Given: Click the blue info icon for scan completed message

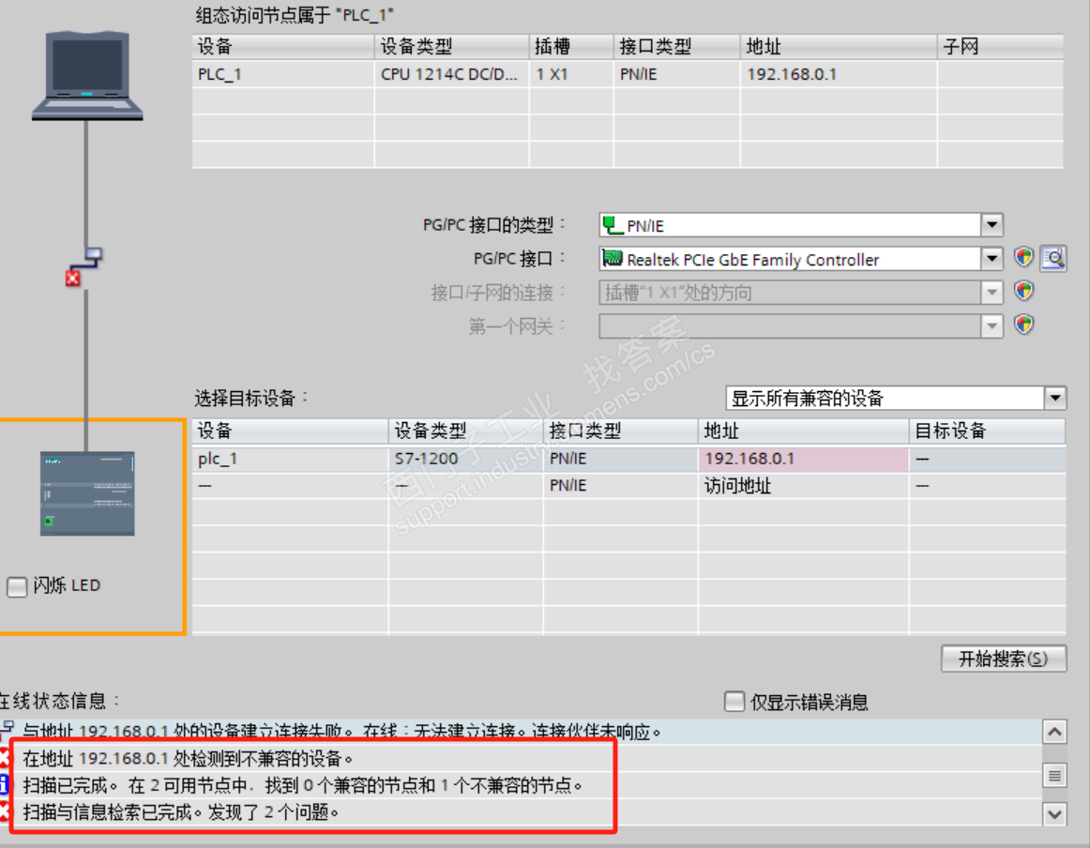Looking at the screenshot, I should coord(4,785).
